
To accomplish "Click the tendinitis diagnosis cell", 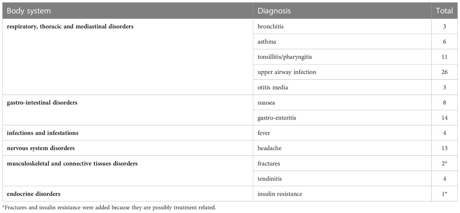I will (342, 178).
